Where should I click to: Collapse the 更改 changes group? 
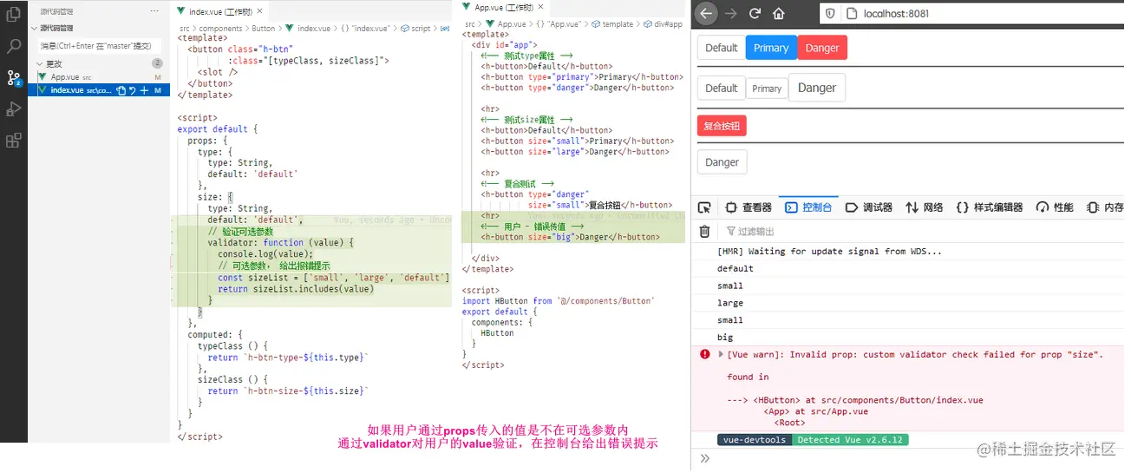(x=39, y=64)
